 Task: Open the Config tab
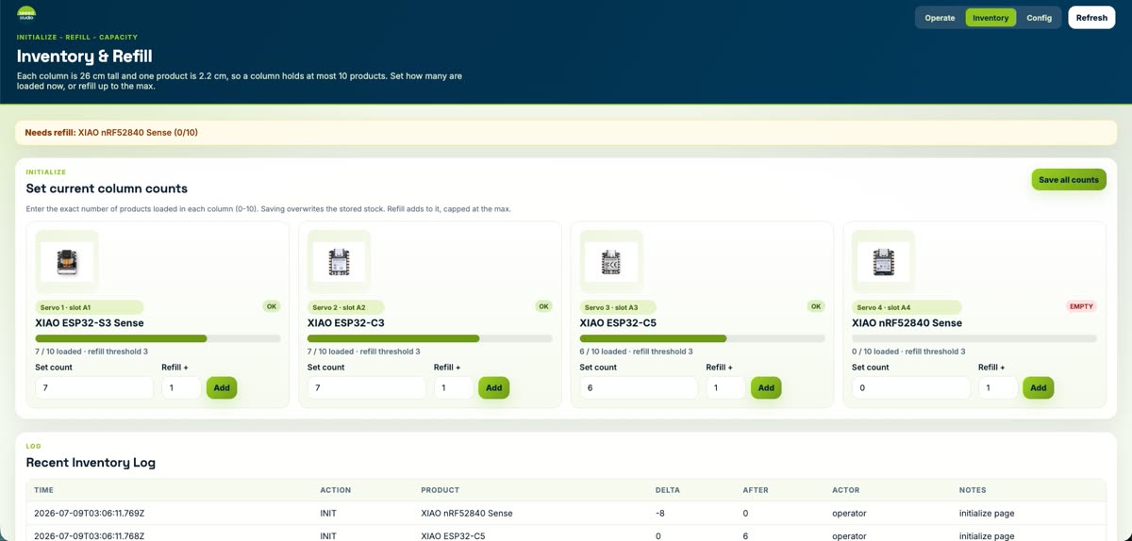(x=1039, y=18)
